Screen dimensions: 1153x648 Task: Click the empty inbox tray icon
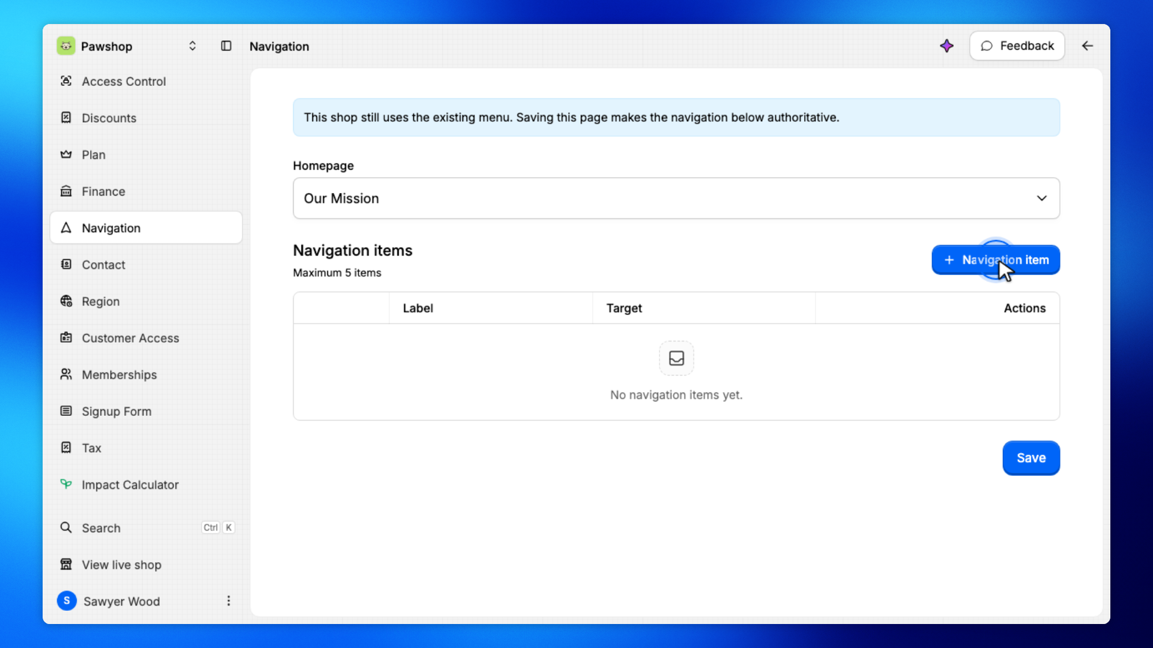coord(677,358)
